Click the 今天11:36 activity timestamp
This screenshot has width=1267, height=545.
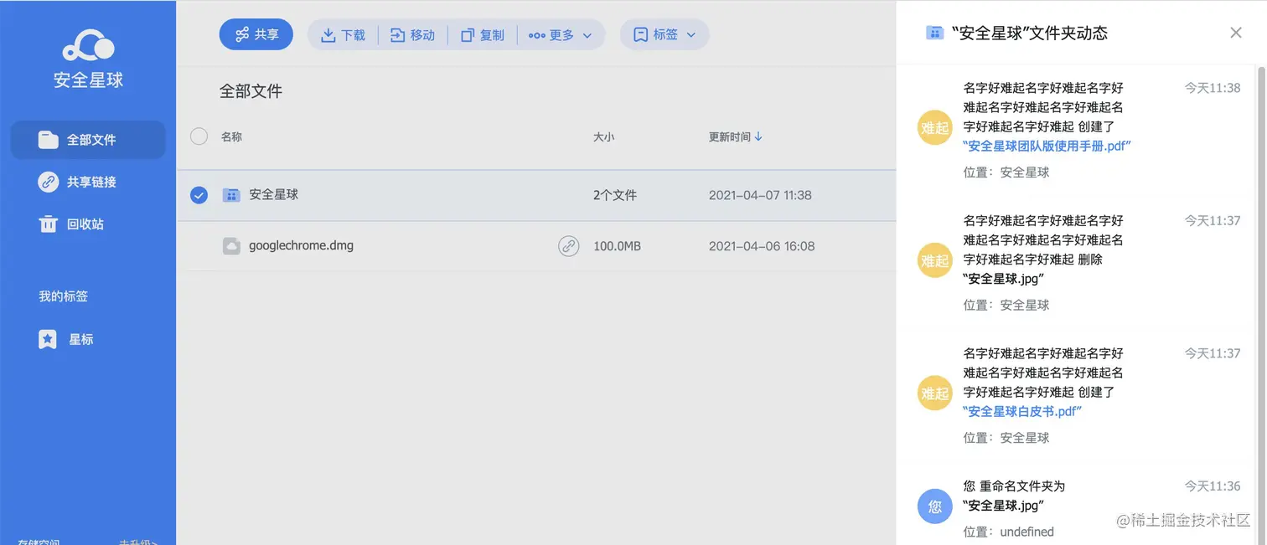pyautogui.click(x=1213, y=486)
